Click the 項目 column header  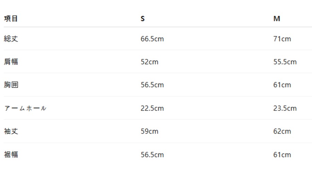coord(11,19)
